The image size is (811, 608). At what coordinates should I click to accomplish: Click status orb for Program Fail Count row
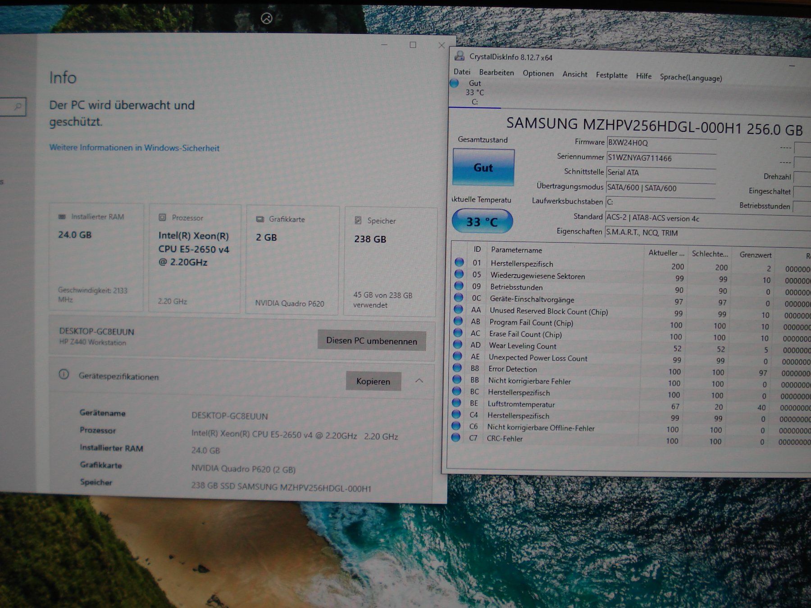point(458,321)
